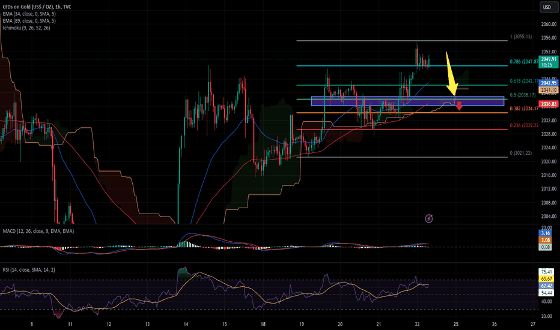Click the blue 2042.95 price label
Image resolution: width=560 pixels, height=330 pixels.
(x=548, y=83)
